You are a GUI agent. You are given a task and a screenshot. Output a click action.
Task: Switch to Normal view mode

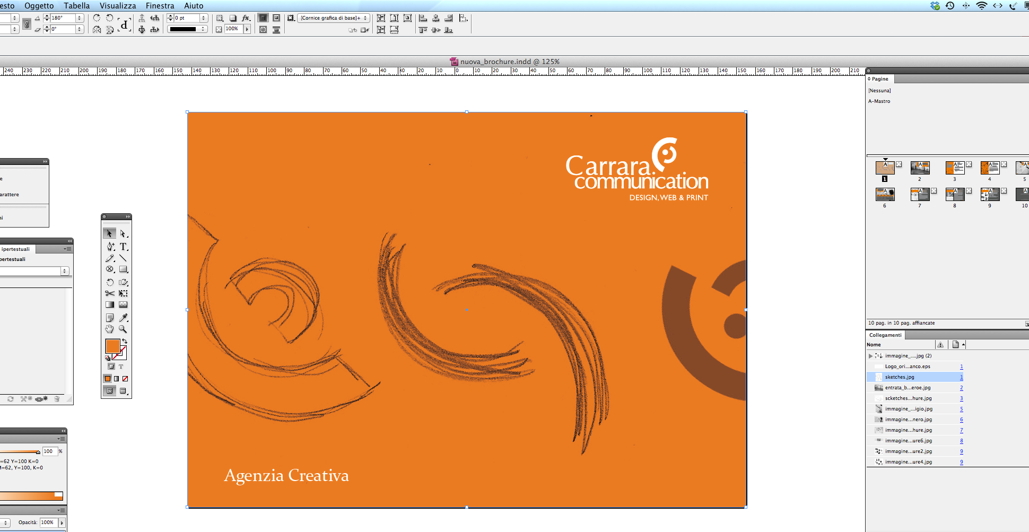[x=110, y=391]
